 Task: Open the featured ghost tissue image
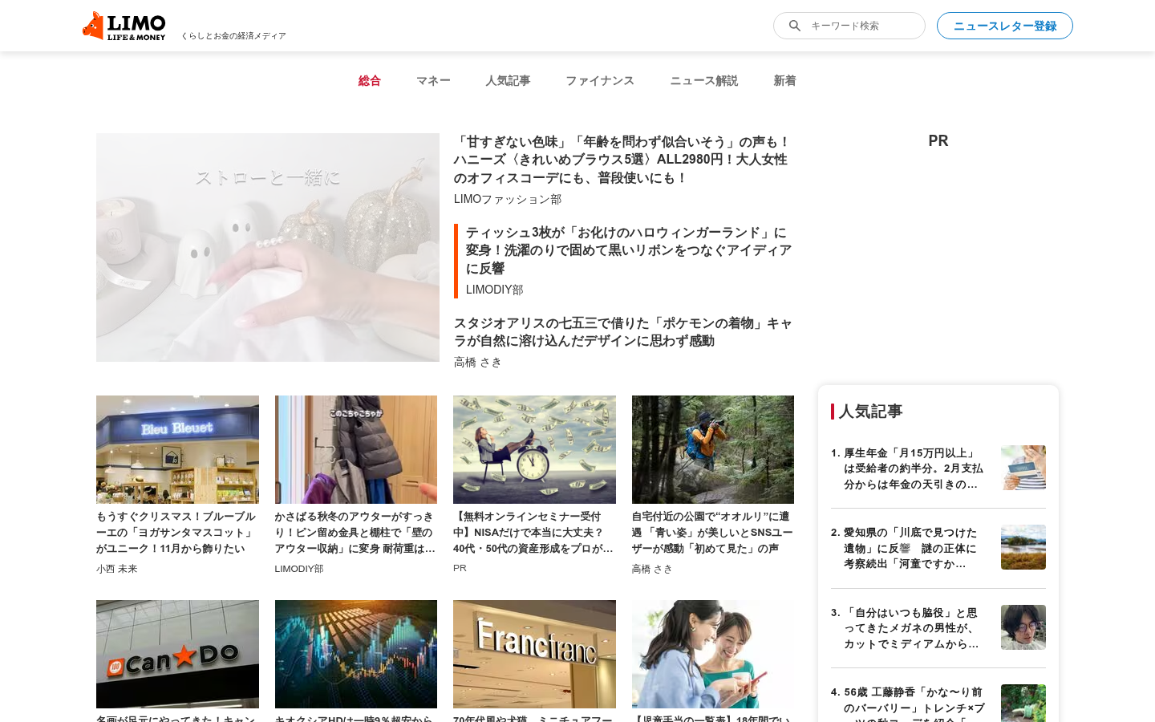pyautogui.click(x=268, y=247)
